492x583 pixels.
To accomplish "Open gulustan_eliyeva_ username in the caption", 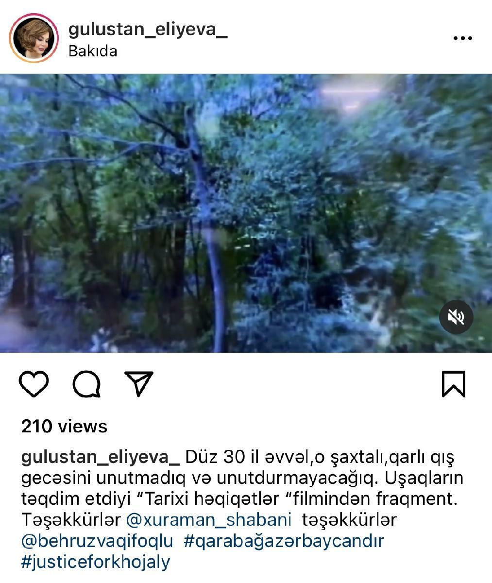I will click(x=101, y=457).
